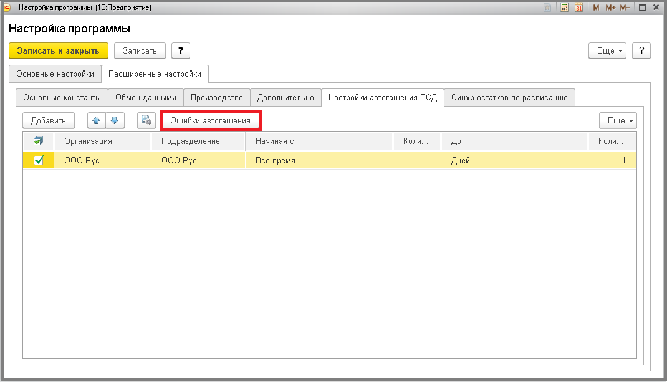Open Ошибки автогашения button
Viewport: 667px width, 382px height.
[x=211, y=120]
